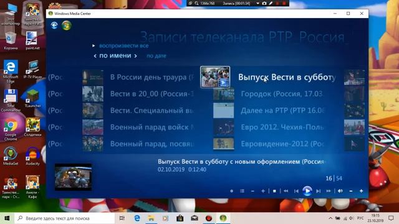
Task: Switch to 'по дате' sorting
Action: [156, 56]
